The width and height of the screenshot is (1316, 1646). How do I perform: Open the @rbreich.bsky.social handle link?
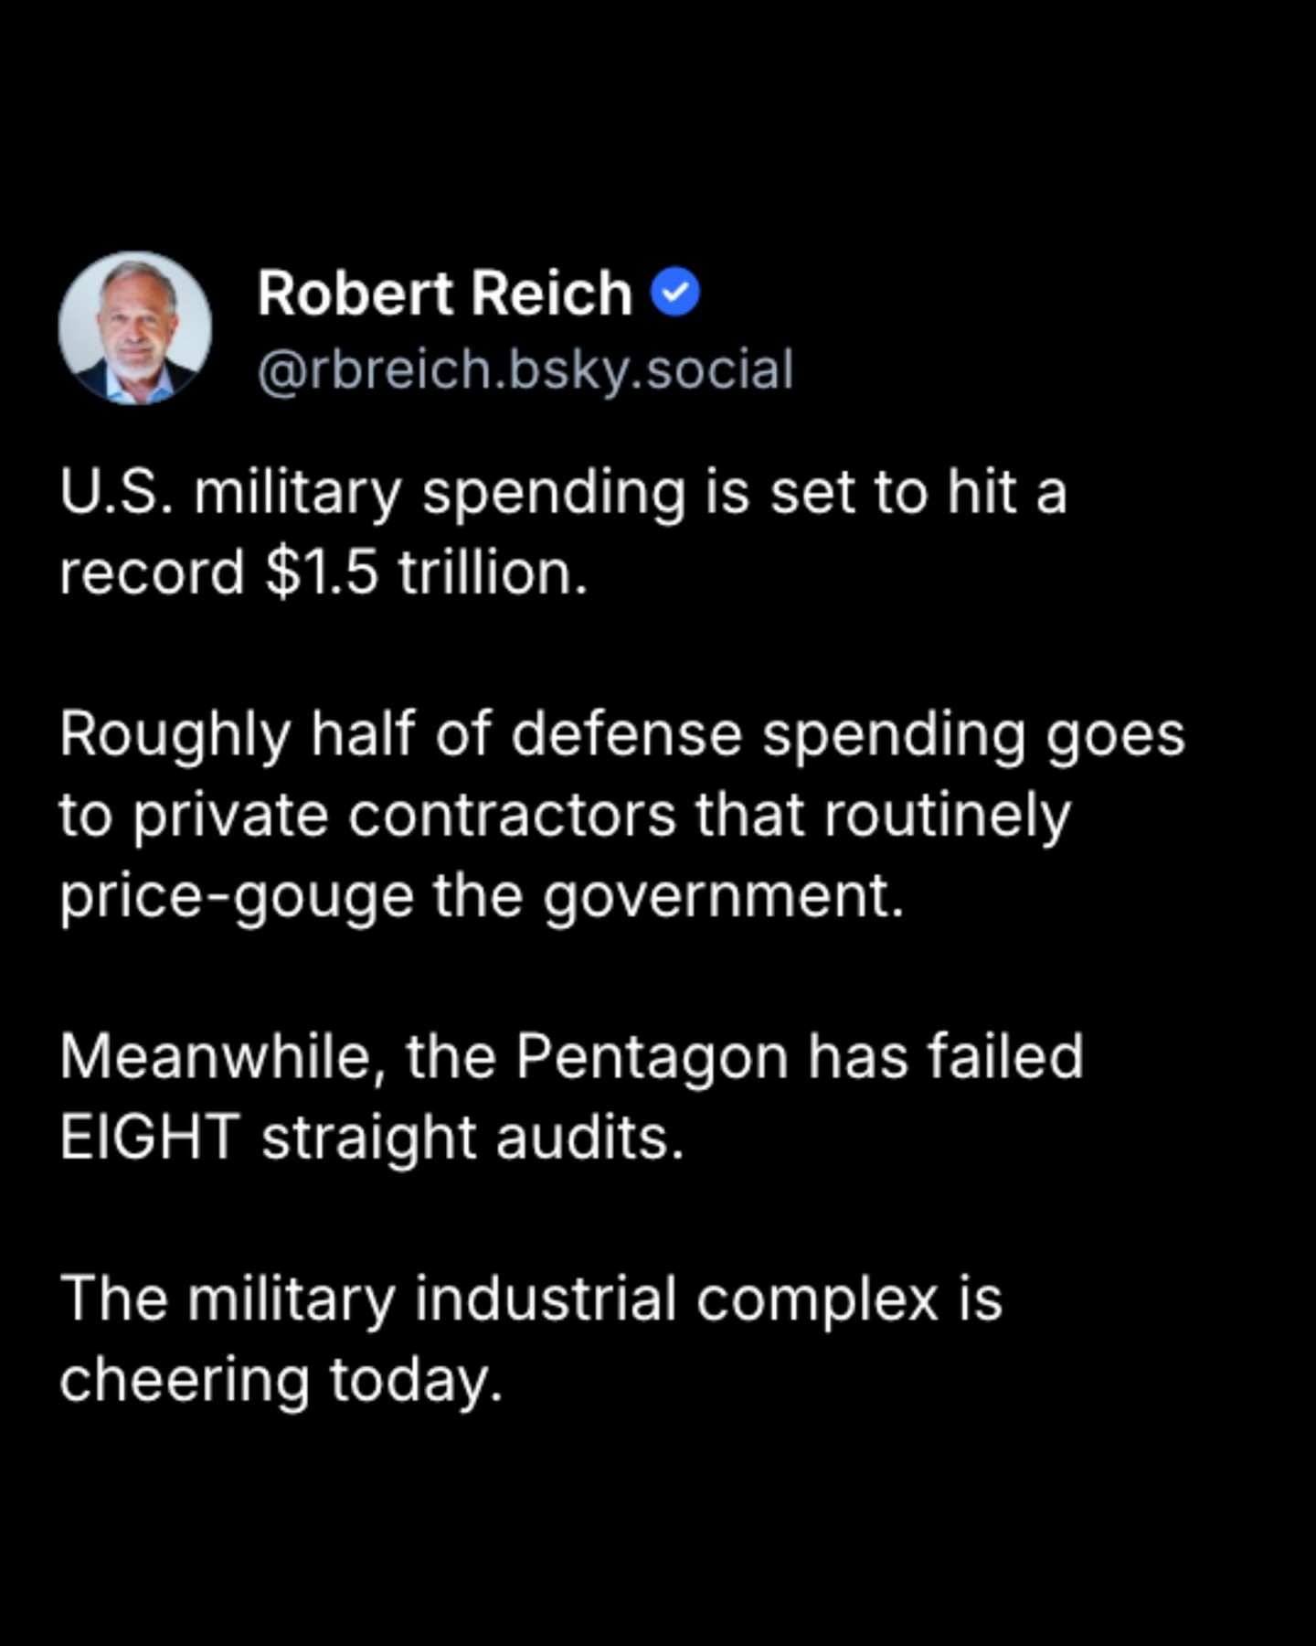525,369
